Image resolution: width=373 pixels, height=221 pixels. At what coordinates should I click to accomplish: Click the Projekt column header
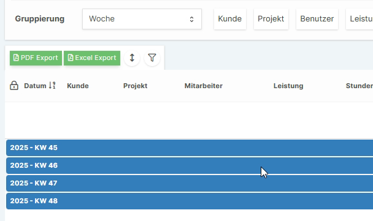coord(135,86)
